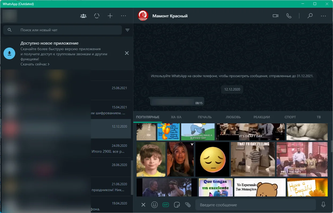Pick the crying woman GIF
The width and height of the screenshot is (333, 213).
(180, 159)
